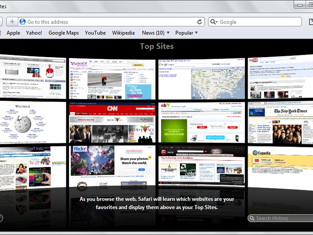This screenshot has width=313, height=235.
Task: Open the Wikipedia site thumbnail
Action: pos(33,122)
